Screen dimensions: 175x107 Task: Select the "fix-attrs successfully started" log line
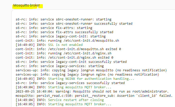coord(64,32)
